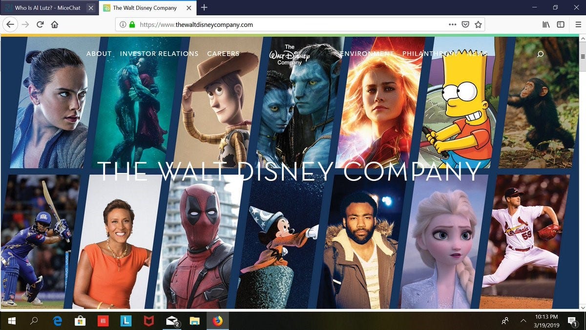Launch Microsoft Edge from taskbar
Screen dimensions: 586x330
[58, 321]
